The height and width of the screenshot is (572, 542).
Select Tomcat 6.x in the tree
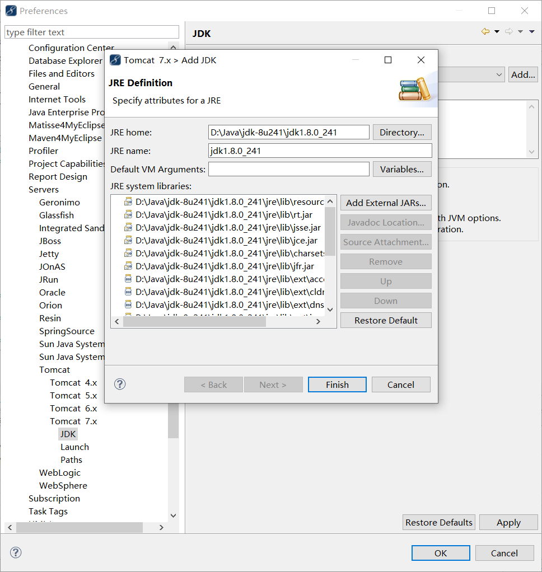click(x=73, y=408)
